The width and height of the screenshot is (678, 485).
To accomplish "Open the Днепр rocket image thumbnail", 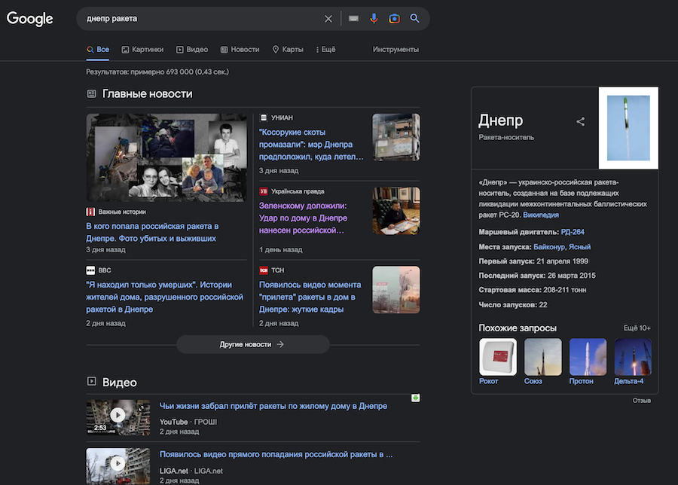I will (x=628, y=128).
